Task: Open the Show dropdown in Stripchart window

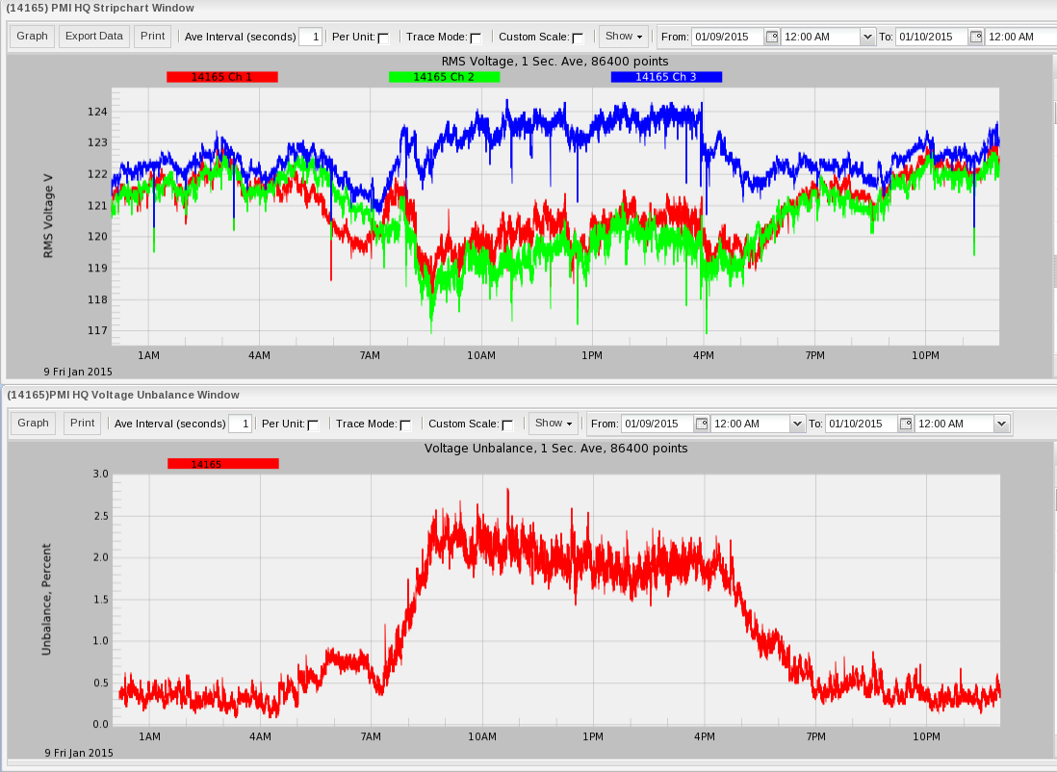Action: click(x=624, y=37)
